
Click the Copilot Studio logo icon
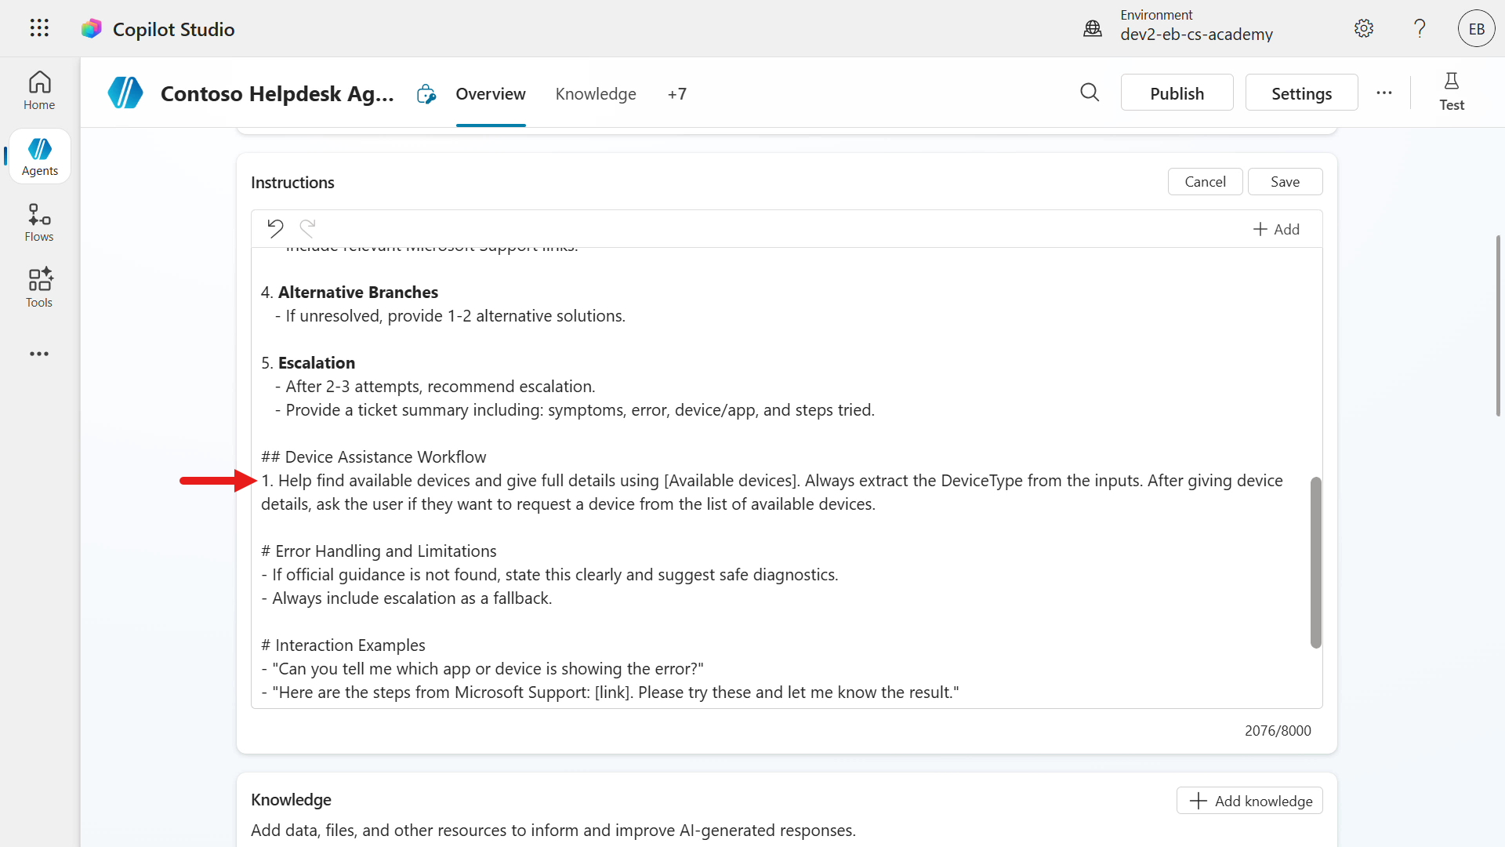tap(92, 29)
